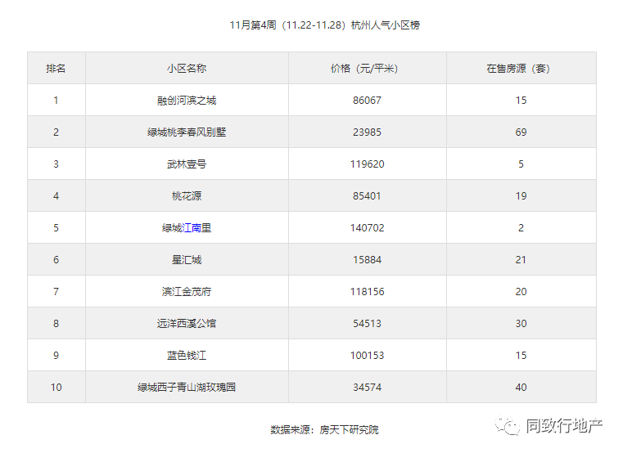Click listings count 69 for 绿城桃李春风别墅

[x=521, y=132]
